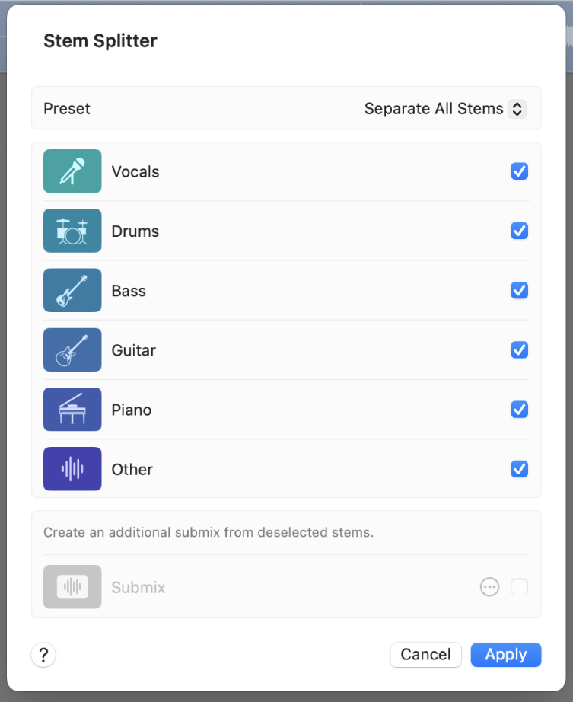The width and height of the screenshot is (573, 702).
Task: Uncheck the Vocals stem checkbox
Action: click(x=519, y=171)
